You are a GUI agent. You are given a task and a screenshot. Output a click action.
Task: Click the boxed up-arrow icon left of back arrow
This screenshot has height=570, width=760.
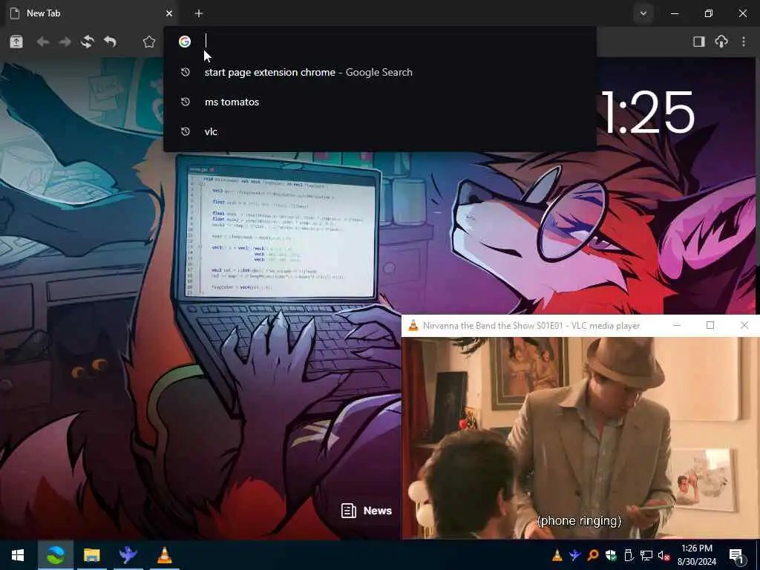click(x=16, y=42)
